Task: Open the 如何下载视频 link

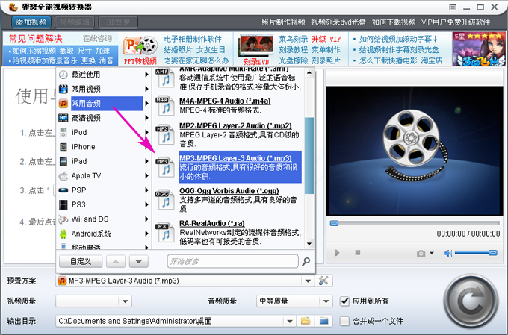Action: pos(394,22)
